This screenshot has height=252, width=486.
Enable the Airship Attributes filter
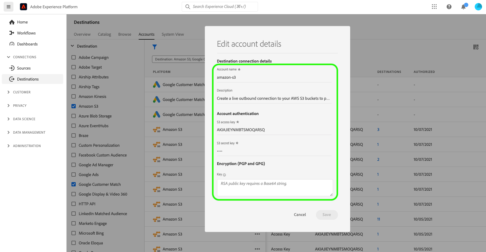[74, 77]
